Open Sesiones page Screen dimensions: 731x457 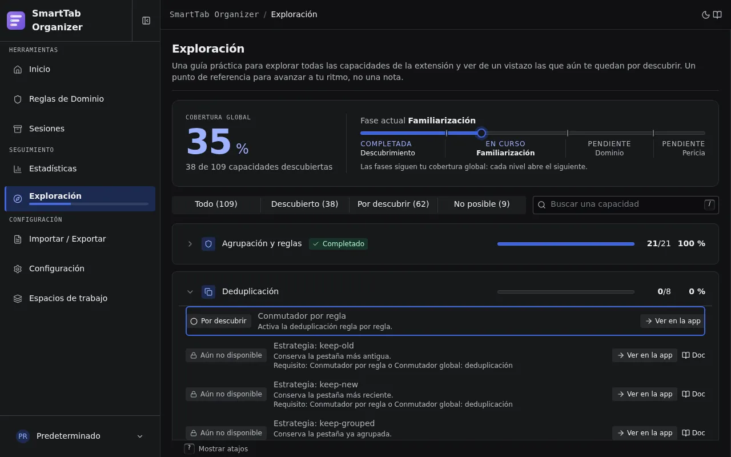pyautogui.click(x=80, y=129)
